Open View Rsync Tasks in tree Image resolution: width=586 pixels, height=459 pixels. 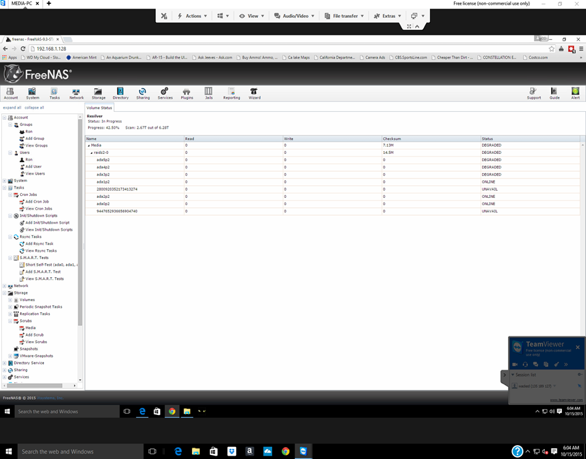pos(41,250)
